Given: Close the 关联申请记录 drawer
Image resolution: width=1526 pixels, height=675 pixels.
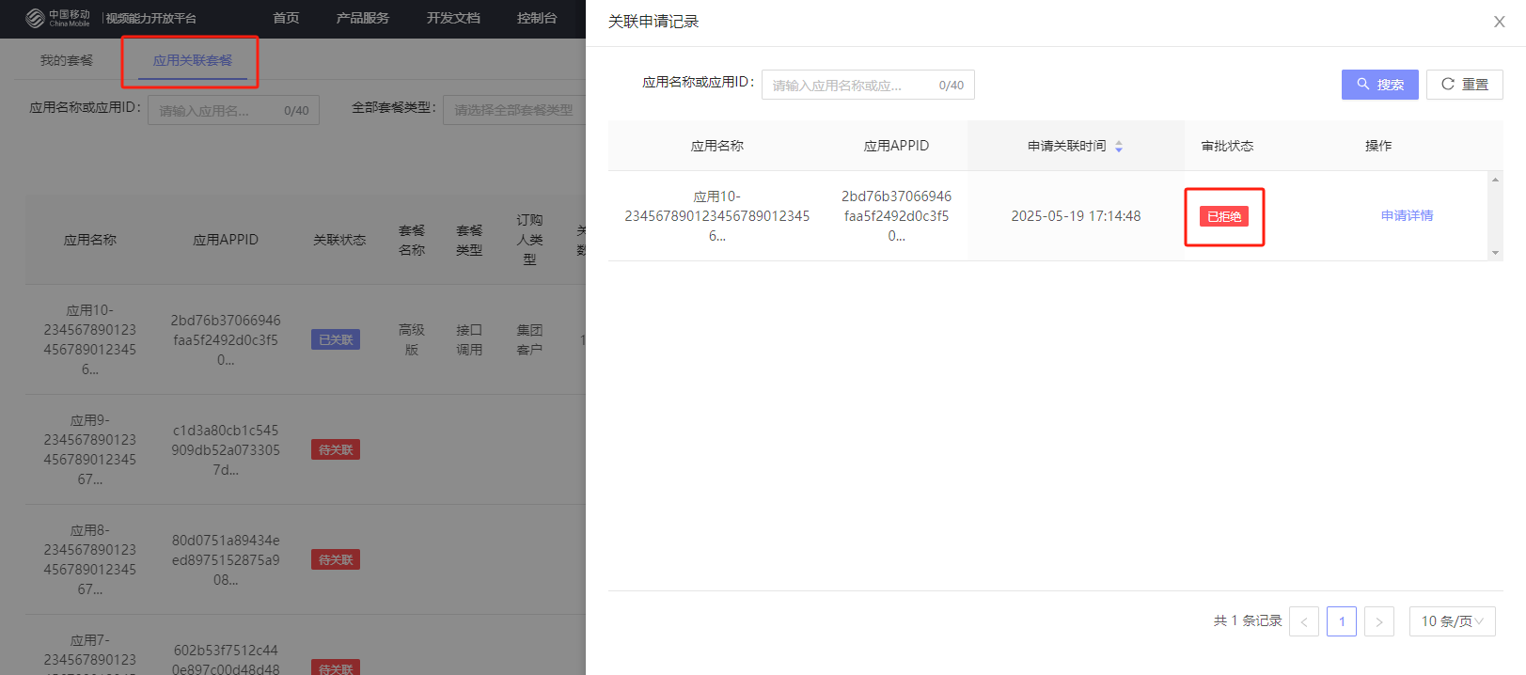Looking at the screenshot, I should click(x=1499, y=22).
